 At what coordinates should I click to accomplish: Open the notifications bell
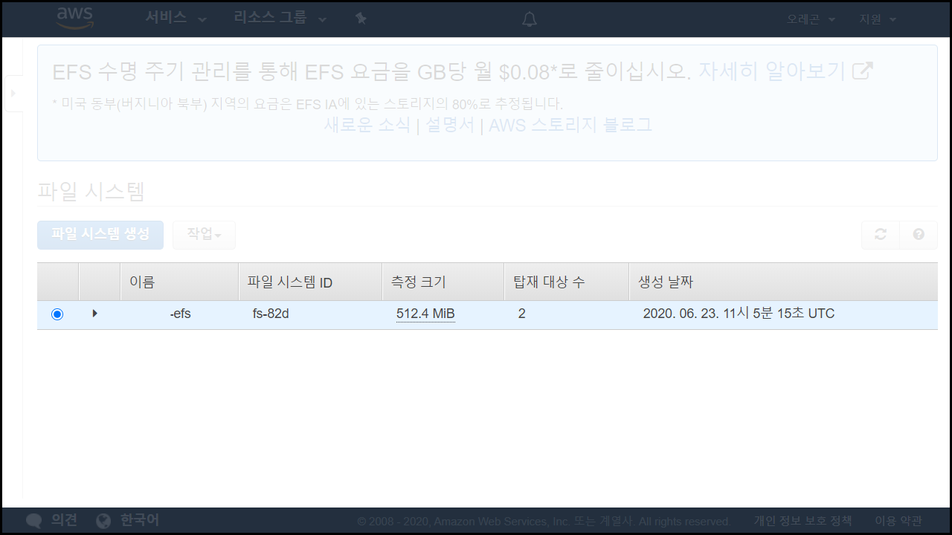530,19
